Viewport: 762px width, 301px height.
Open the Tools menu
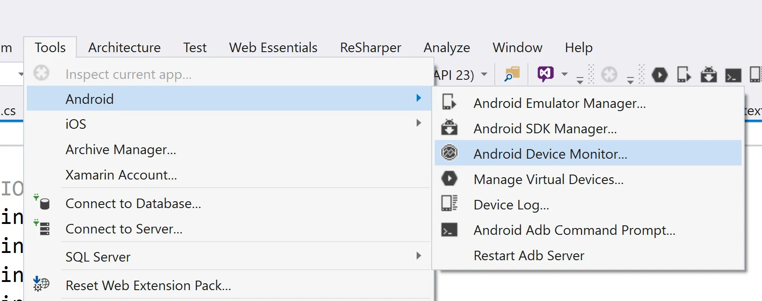point(50,47)
